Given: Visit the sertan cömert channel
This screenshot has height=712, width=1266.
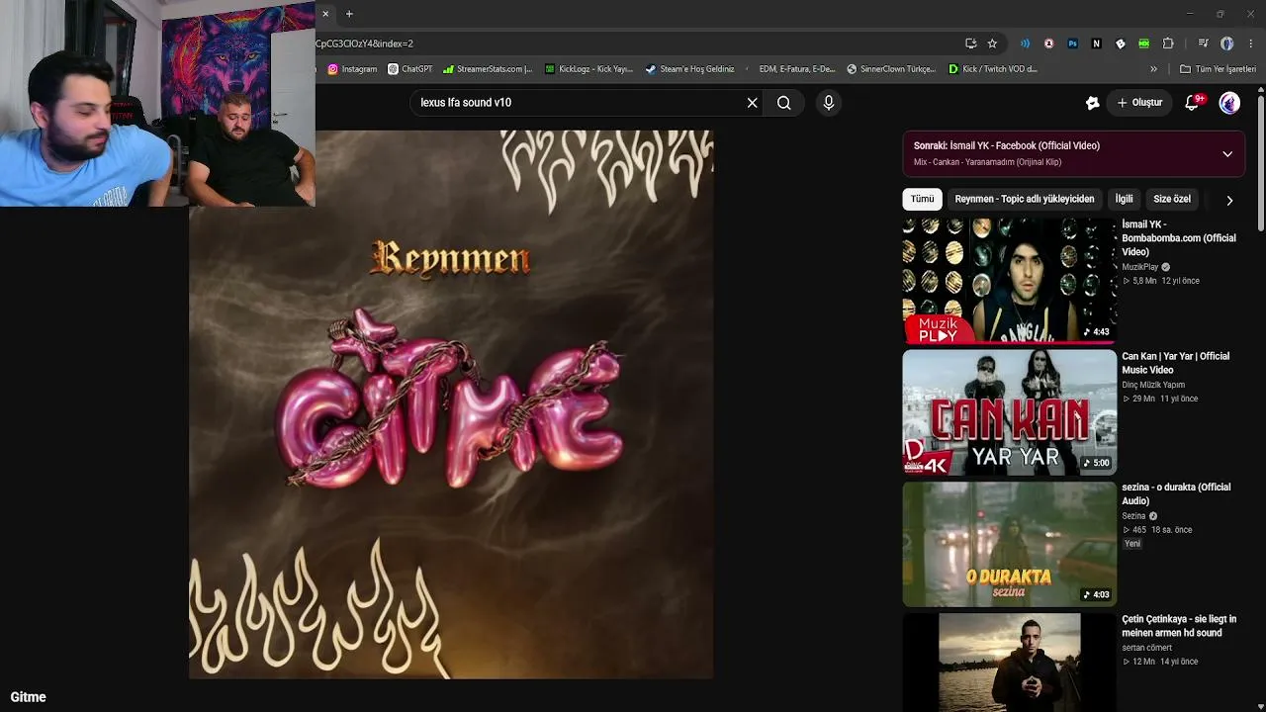Looking at the screenshot, I should click(x=1146, y=648).
